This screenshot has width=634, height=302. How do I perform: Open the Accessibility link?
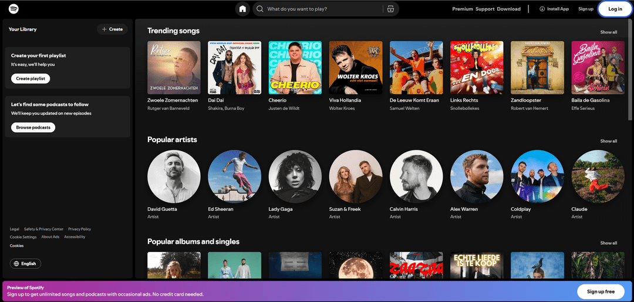click(x=75, y=237)
